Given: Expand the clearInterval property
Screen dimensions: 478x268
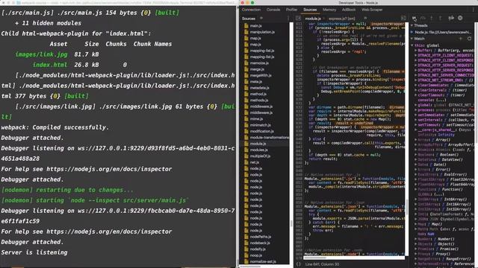Looking at the screenshot, I should [416, 90].
